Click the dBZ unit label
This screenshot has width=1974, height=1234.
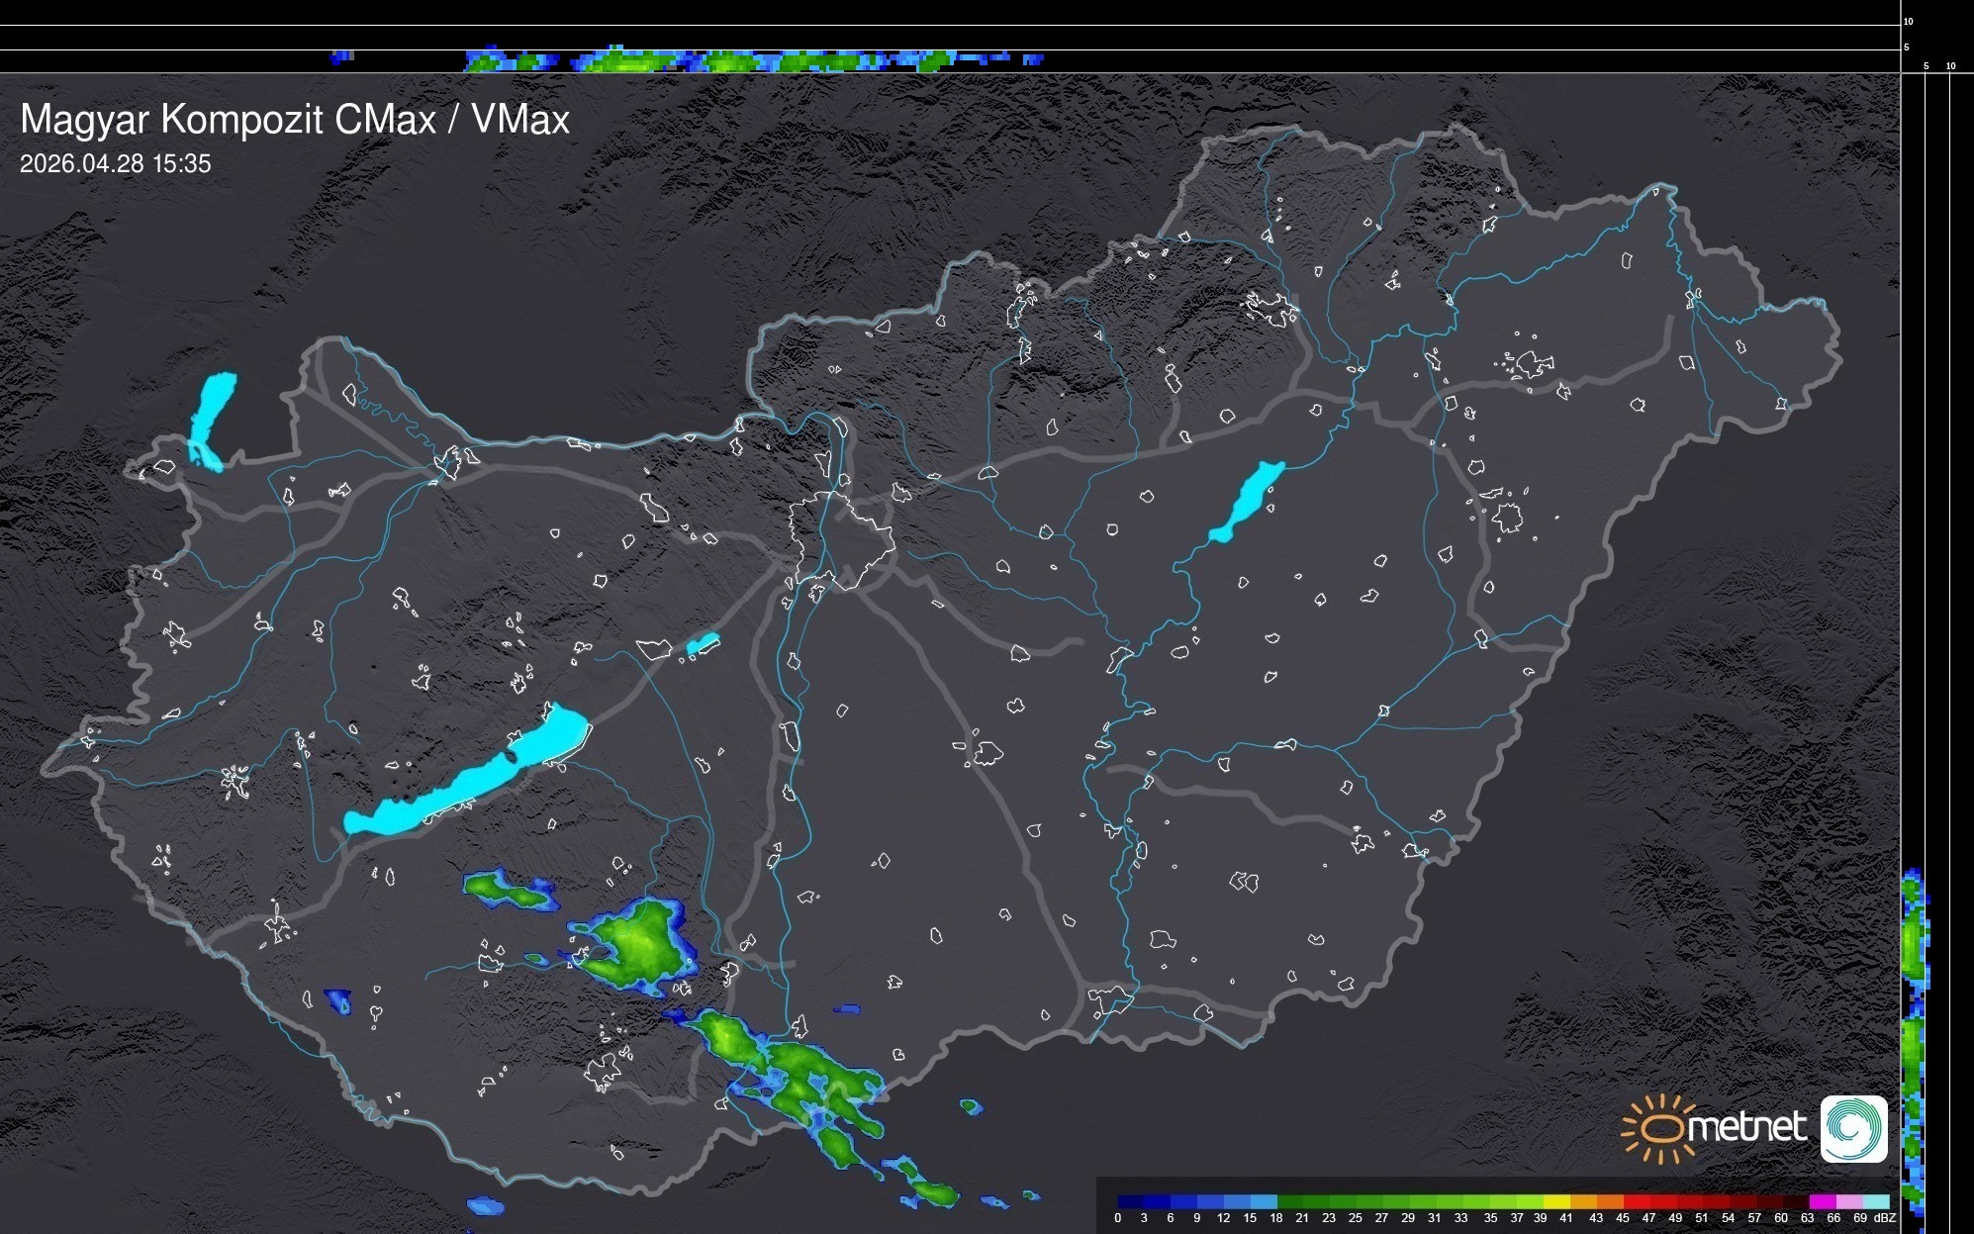click(1885, 1218)
